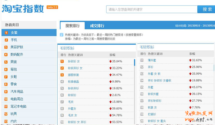Click the 针织衫 女 套头 keyword

tap(157, 121)
